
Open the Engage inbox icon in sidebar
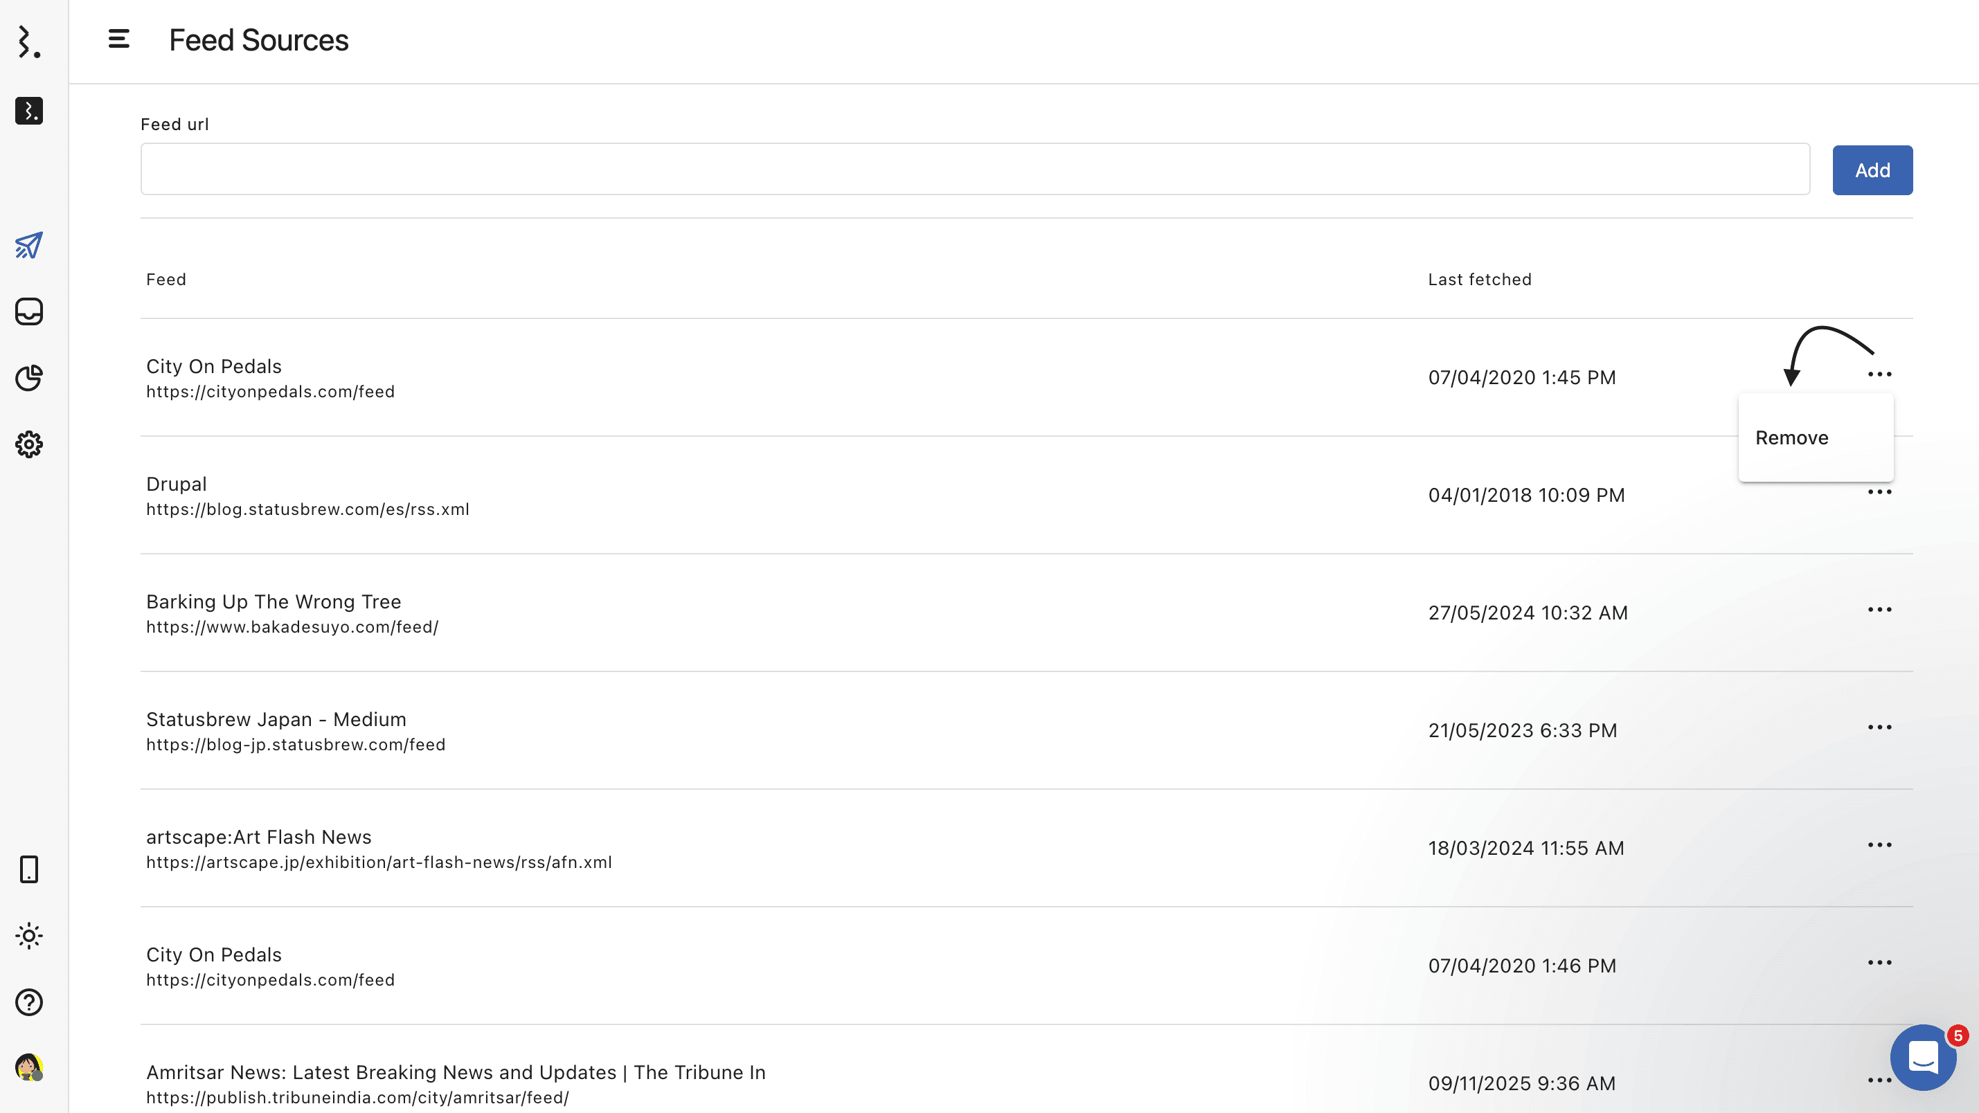29,312
